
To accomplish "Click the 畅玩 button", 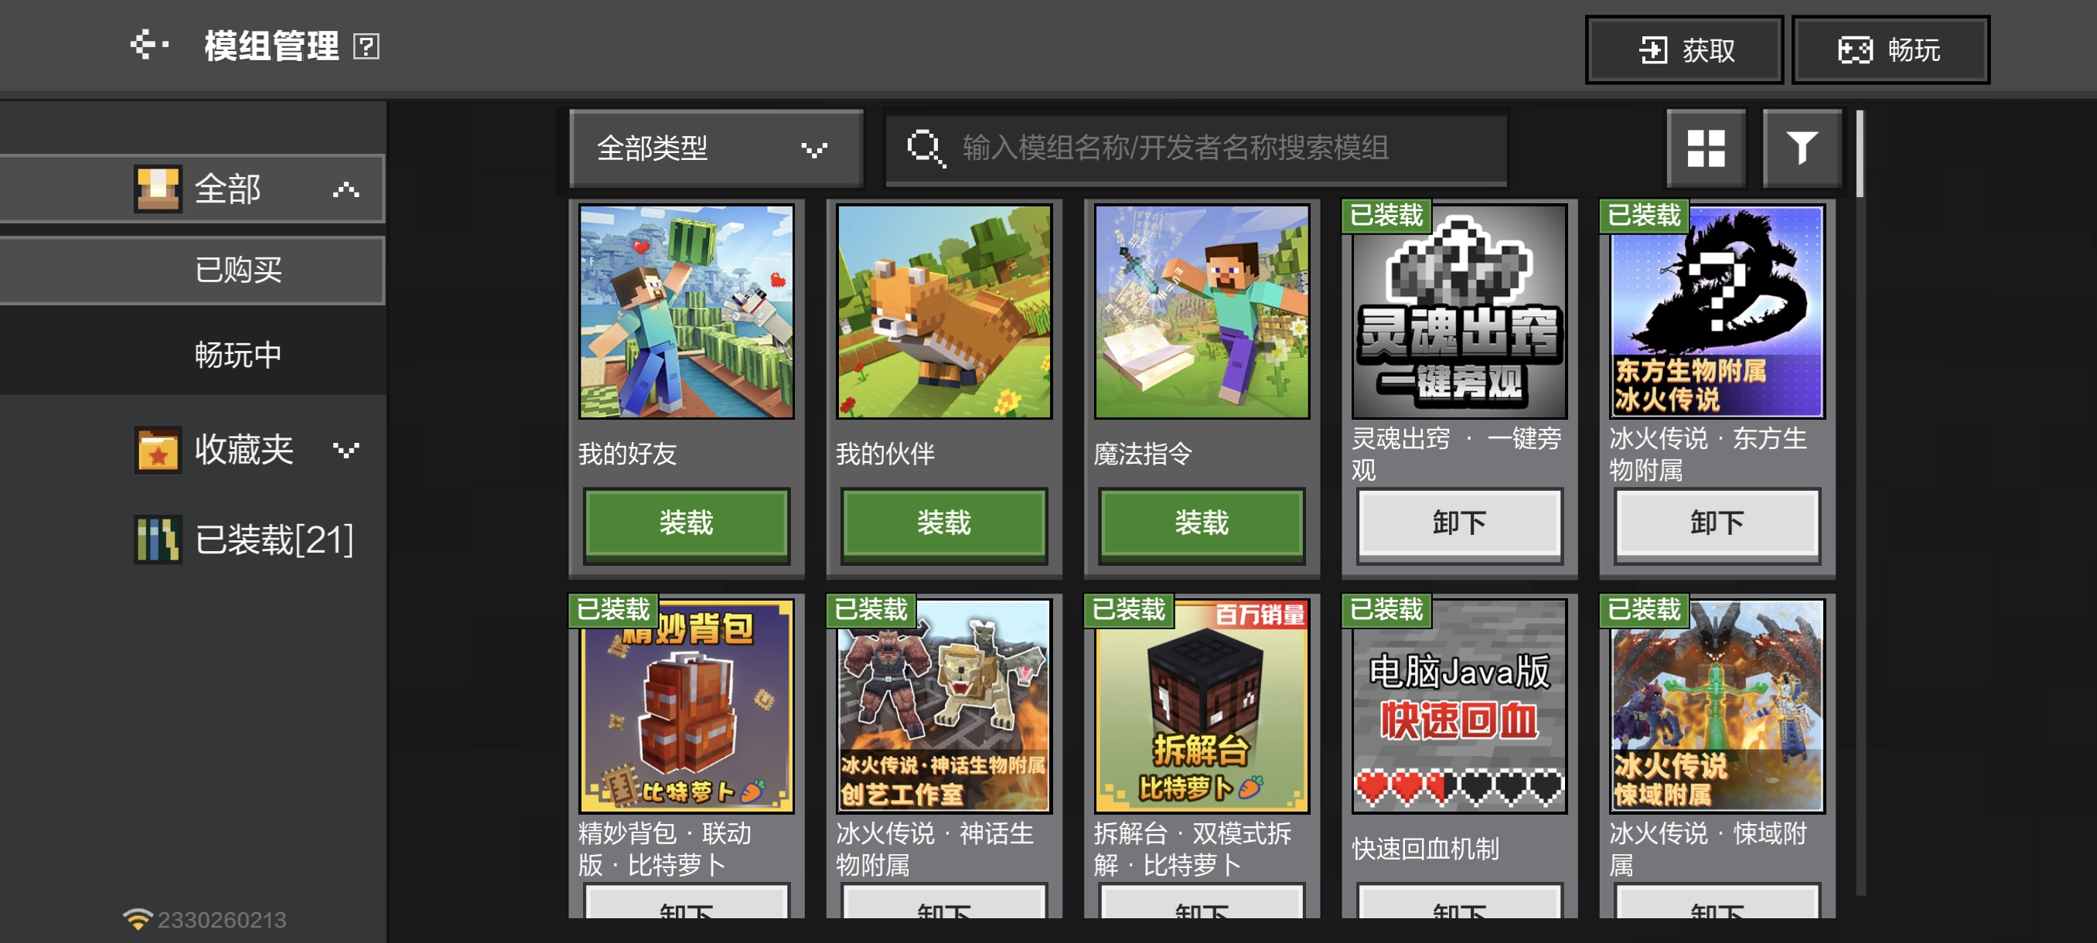I will 1891,49.
